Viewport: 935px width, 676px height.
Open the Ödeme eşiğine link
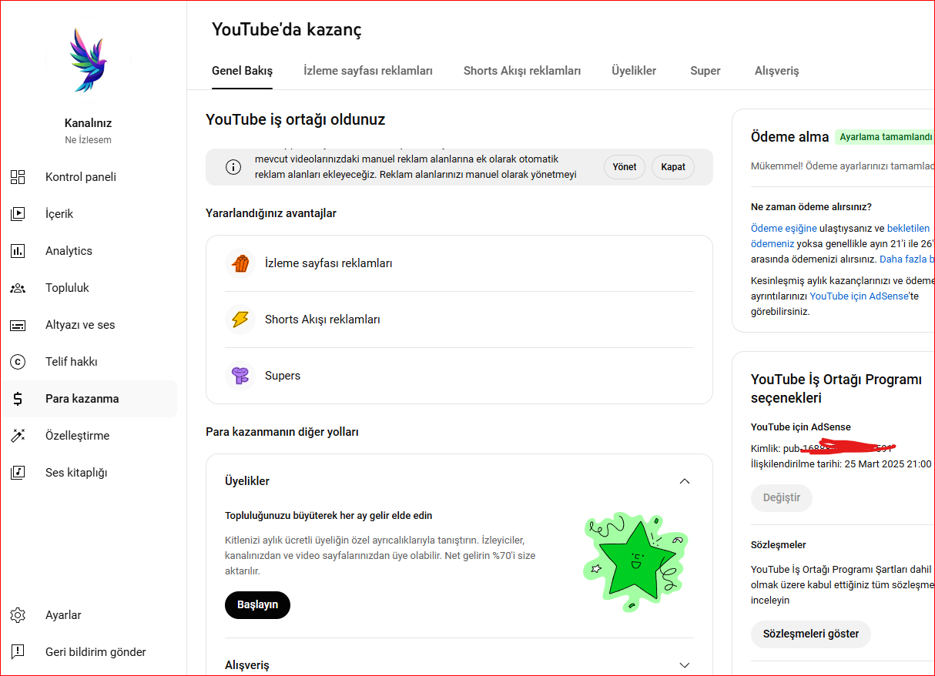click(784, 229)
